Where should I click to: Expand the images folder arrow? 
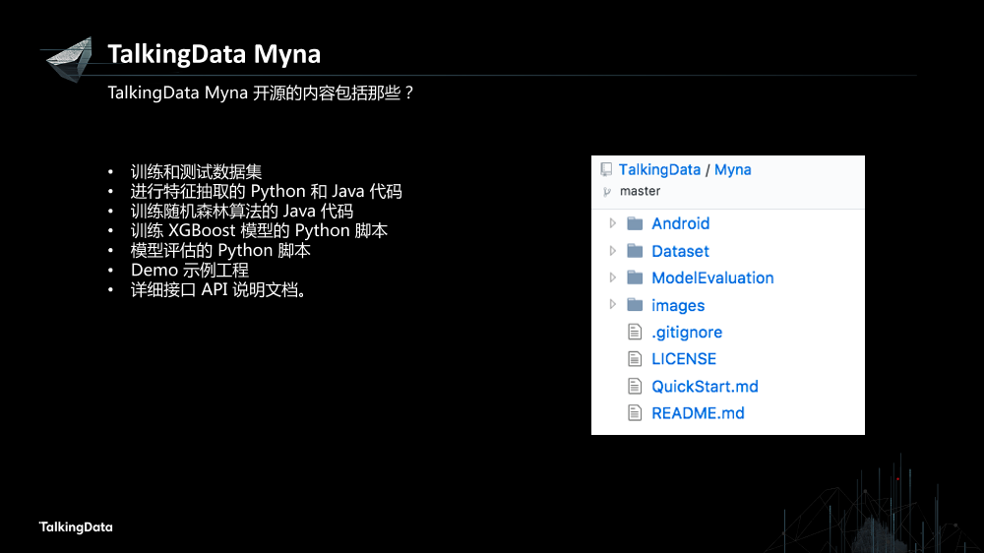(x=612, y=304)
